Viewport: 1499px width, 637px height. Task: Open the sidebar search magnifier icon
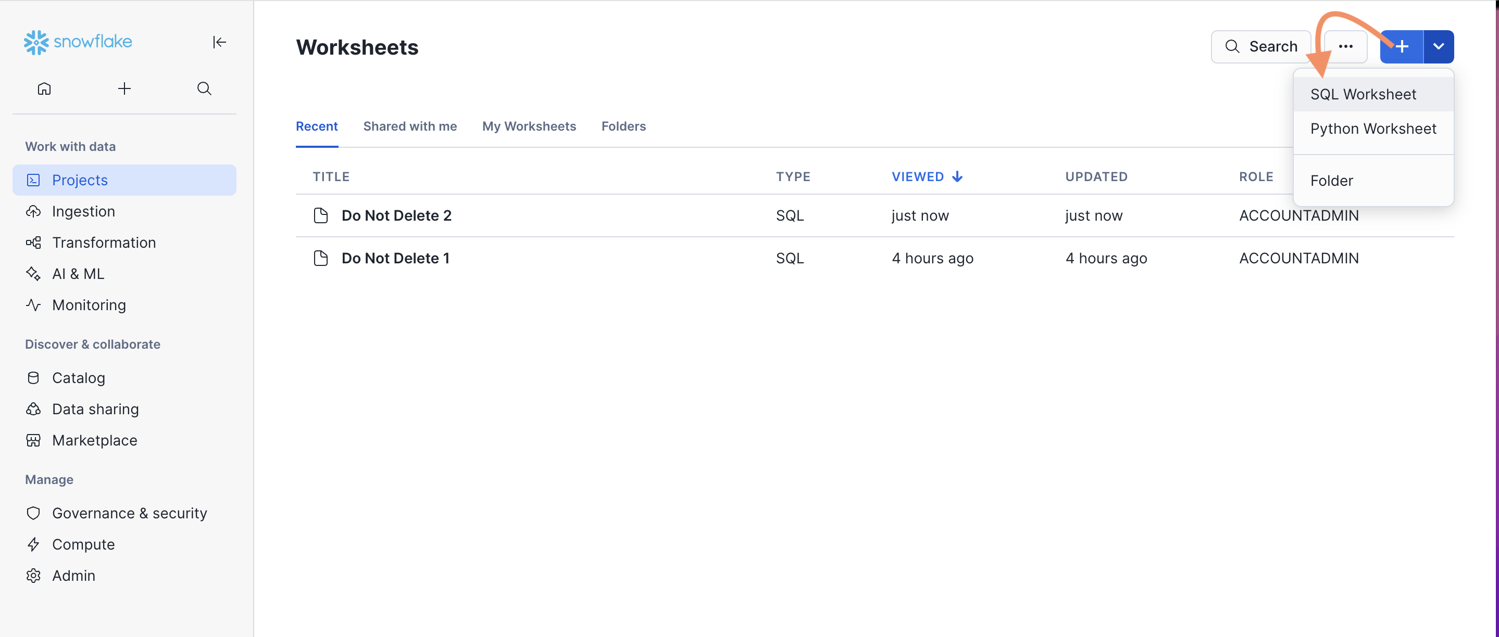(204, 88)
